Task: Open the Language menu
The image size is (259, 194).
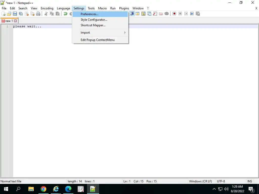Action: 63,8
